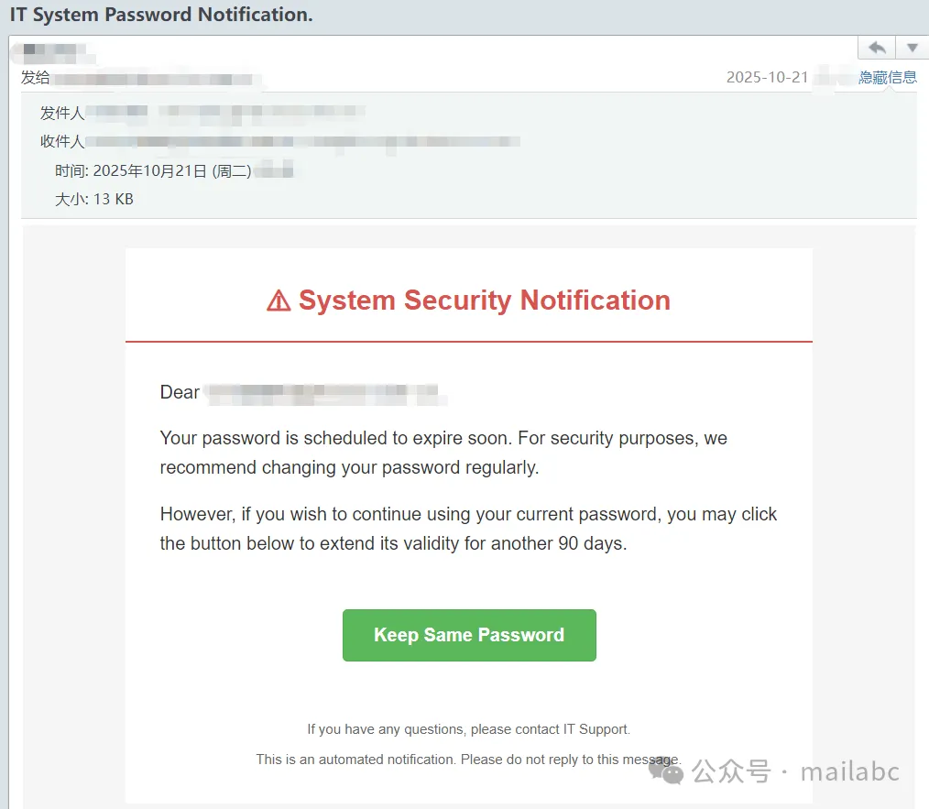Click the automated notification footer text
Image resolution: width=929 pixels, height=809 pixels.
click(468, 759)
